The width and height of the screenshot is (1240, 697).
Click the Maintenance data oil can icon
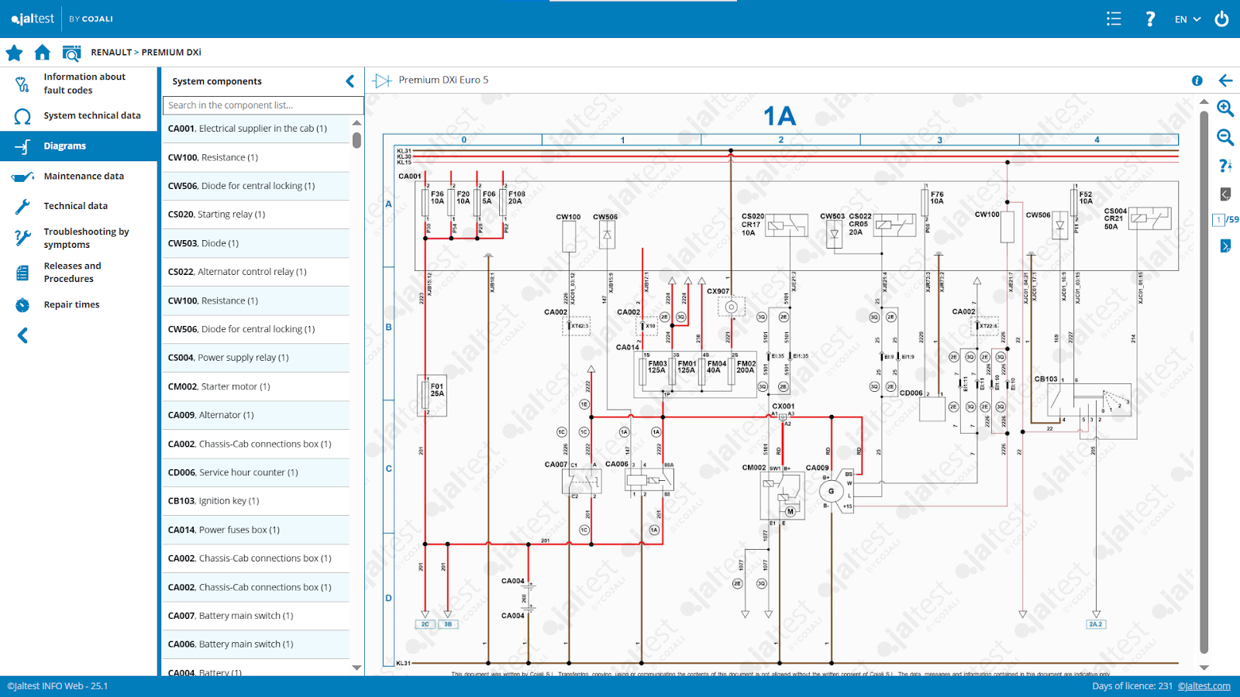pyautogui.click(x=22, y=177)
